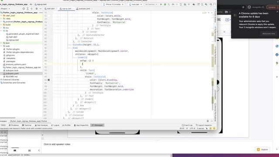Expand the test folder
The image size is (279, 157).
coord(1,43)
